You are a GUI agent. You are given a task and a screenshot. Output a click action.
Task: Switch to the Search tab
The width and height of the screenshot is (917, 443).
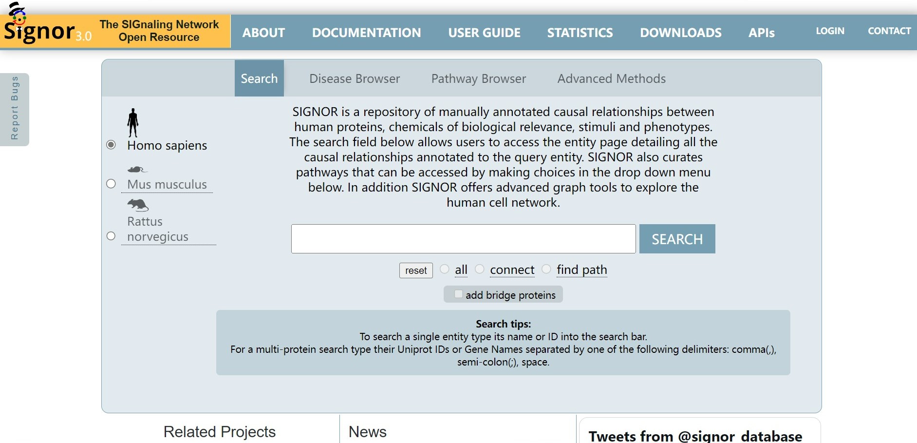click(259, 78)
